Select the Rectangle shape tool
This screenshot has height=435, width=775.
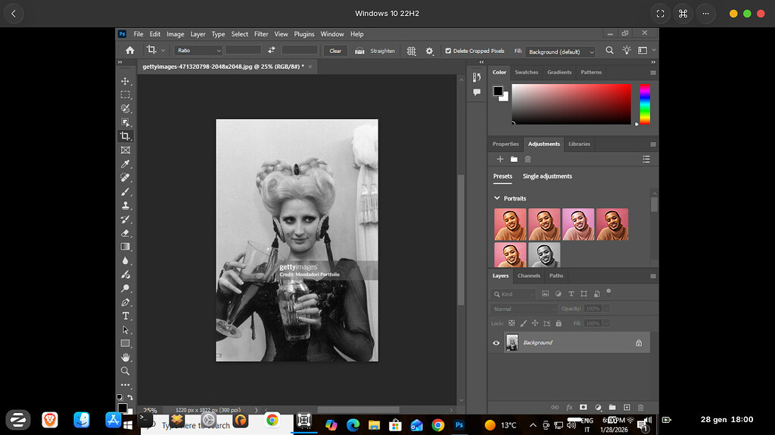point(125,343)
